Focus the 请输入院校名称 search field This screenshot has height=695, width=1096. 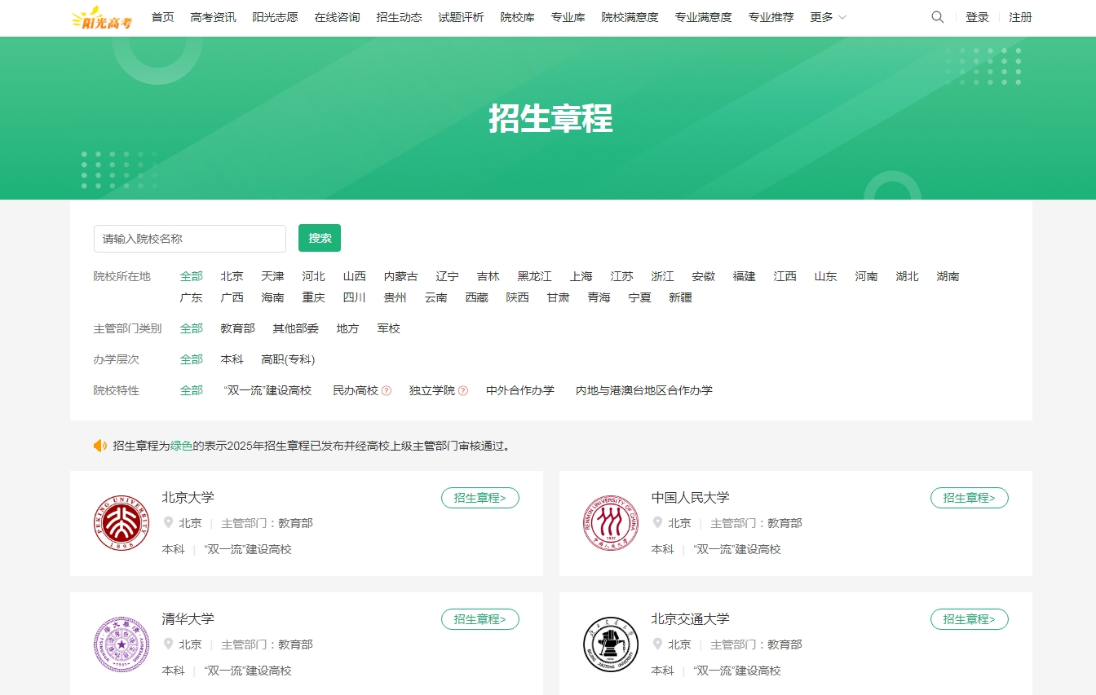(x=190, y=239)
